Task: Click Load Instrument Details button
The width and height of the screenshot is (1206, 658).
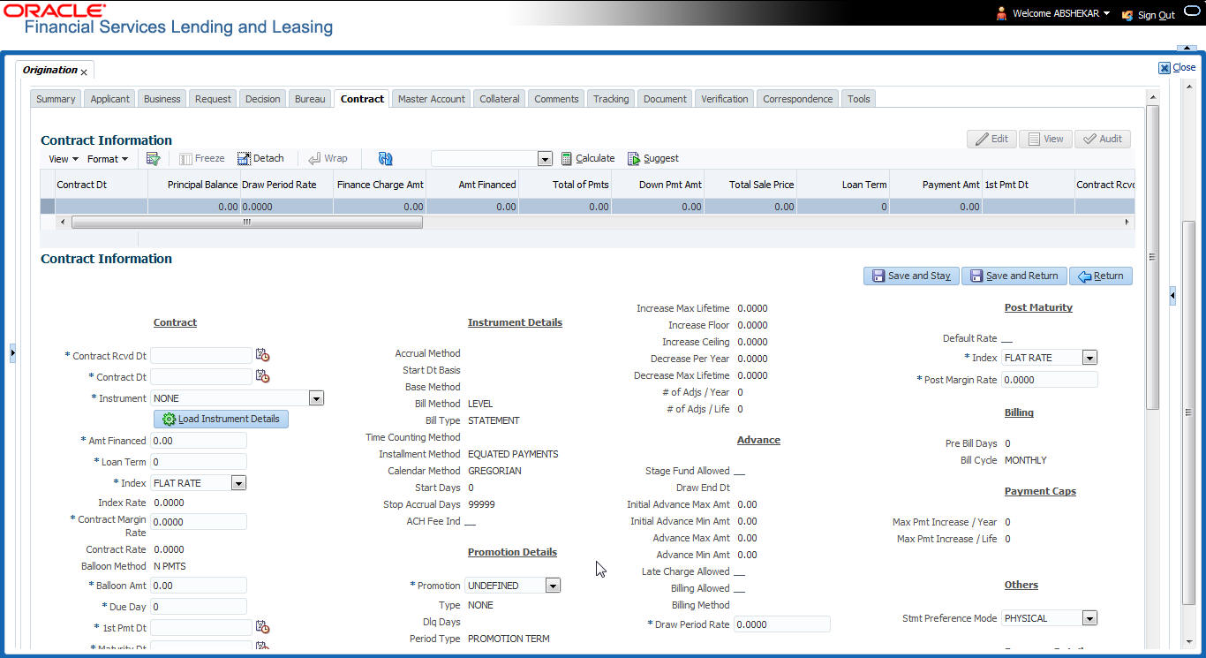Action: coord(222,419)
